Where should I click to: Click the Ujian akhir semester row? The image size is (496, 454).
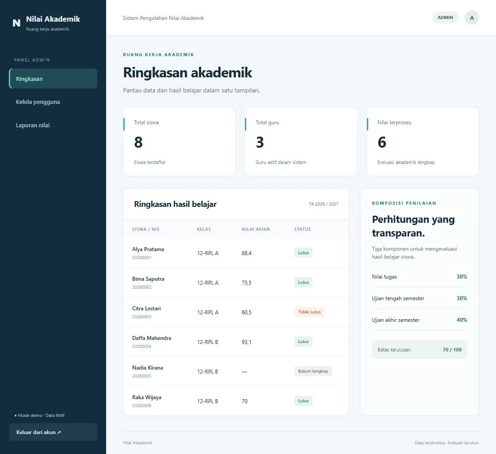tap(420, 320)
